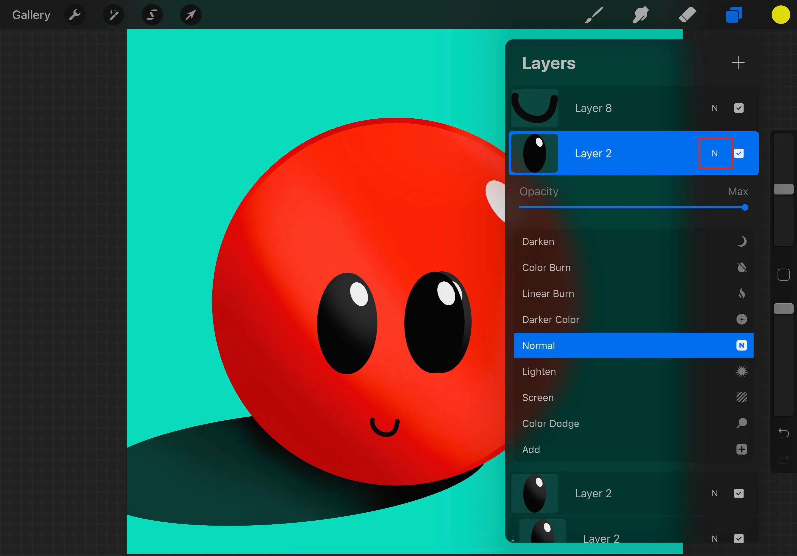
Task: Tap the Layer 8 thumbnail
Action: point(534,108)
